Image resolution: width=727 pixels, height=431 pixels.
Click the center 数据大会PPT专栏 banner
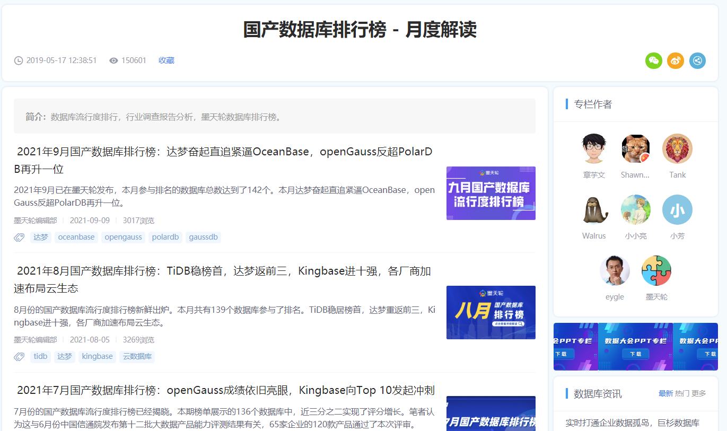tap(635, 347)
